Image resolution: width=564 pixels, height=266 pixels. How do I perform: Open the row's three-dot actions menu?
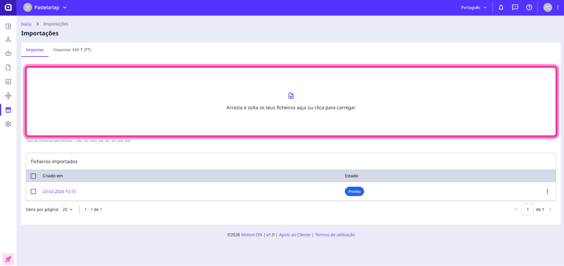[547, 191]
